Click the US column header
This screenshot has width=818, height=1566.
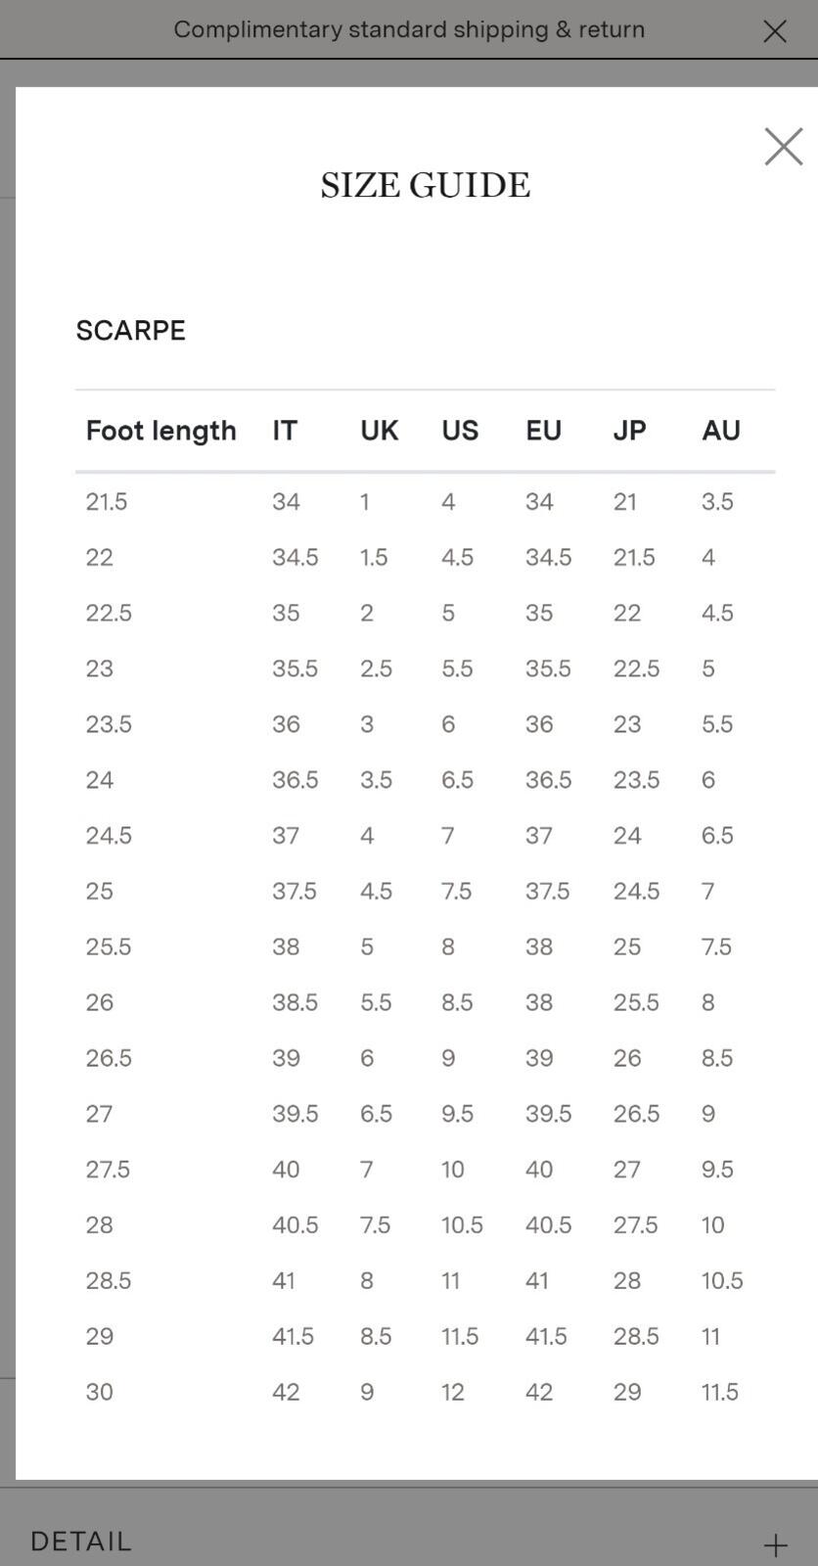click(x=460, y=431)
